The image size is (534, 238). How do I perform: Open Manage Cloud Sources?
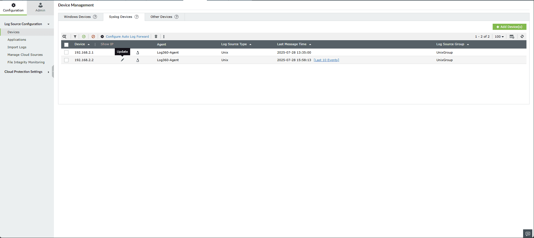[x=25, y=55]
